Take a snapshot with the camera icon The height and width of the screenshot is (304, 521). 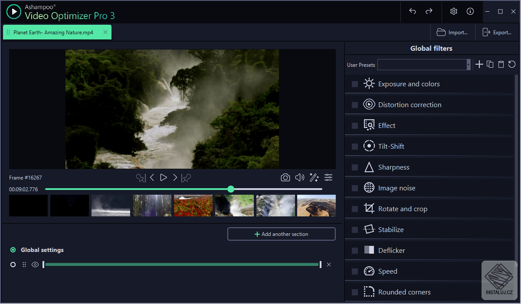pos(285,177)
